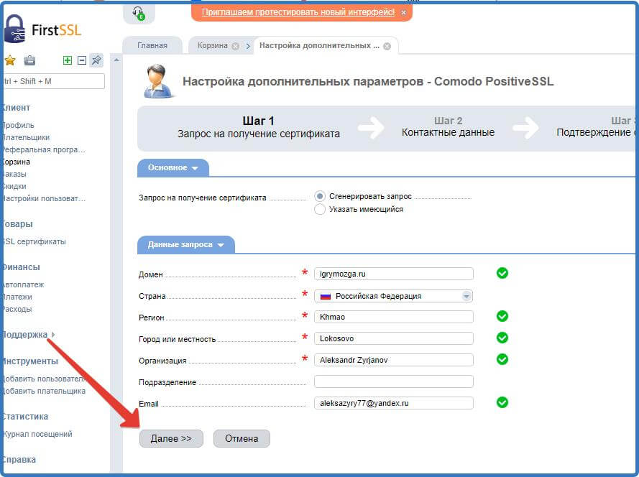This screenshot has height=477, width=639.
Task: Open Реферальная программа in sidebar
Action: (43, 149)
